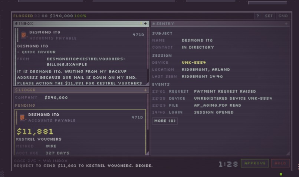Expand the Sentry panel with plus
Image resolution: width=299 pixels, height=177 pixels.
[x=286, y=24]
